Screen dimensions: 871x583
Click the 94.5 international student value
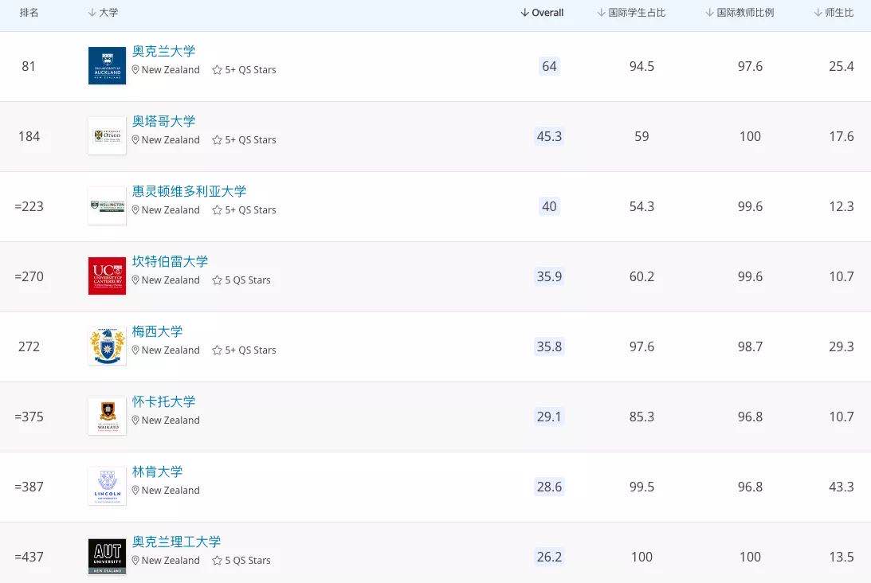(x=641, y=66)
